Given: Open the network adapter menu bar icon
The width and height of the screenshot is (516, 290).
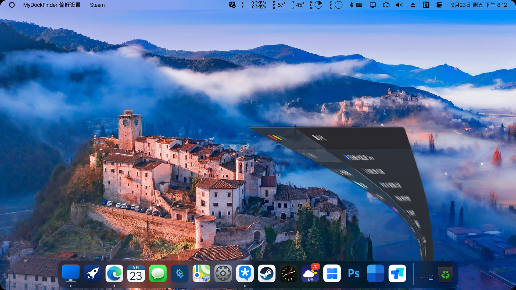Looking at the screenshot, I should (x=386, y=5).
